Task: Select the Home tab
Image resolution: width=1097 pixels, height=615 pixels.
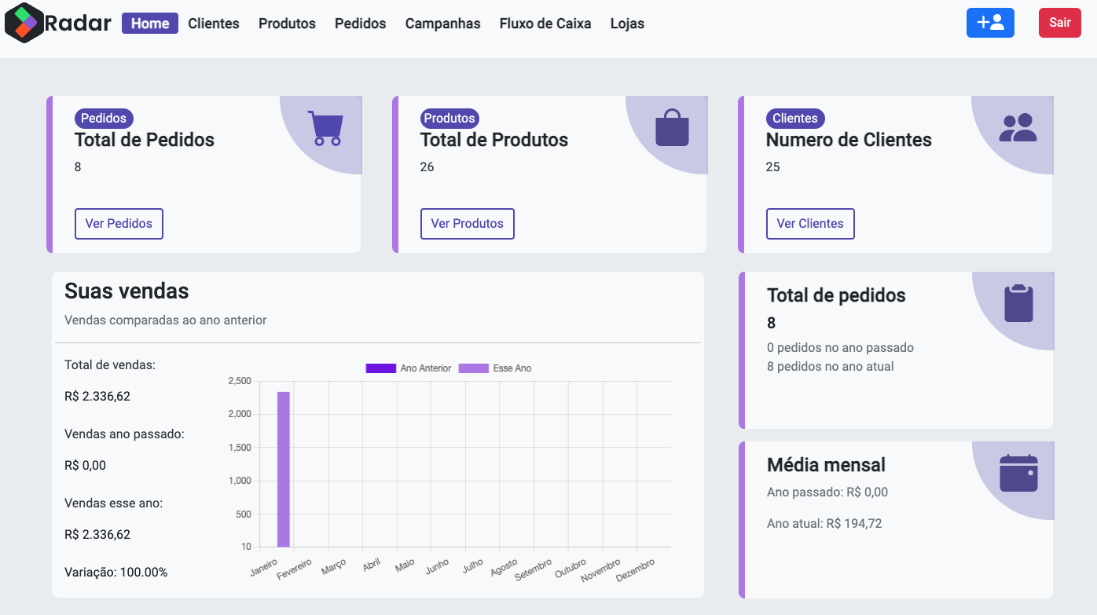Action: (x=149, y=24)
